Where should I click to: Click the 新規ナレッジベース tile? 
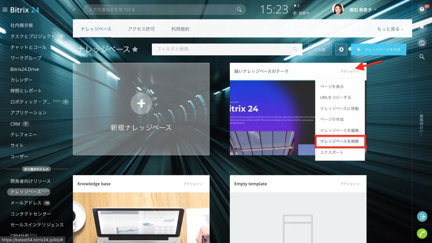141,109
